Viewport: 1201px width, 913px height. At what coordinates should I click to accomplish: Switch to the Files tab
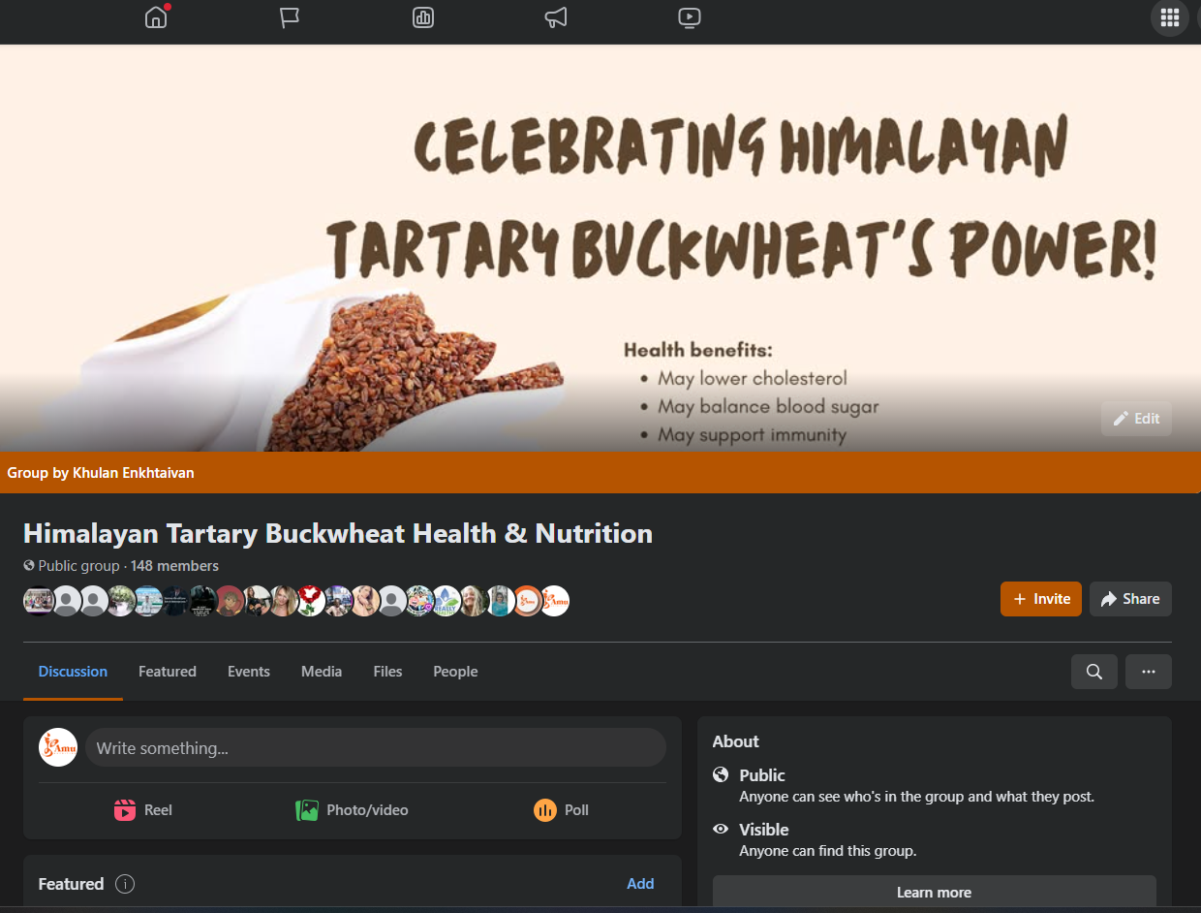coord(387,672)
